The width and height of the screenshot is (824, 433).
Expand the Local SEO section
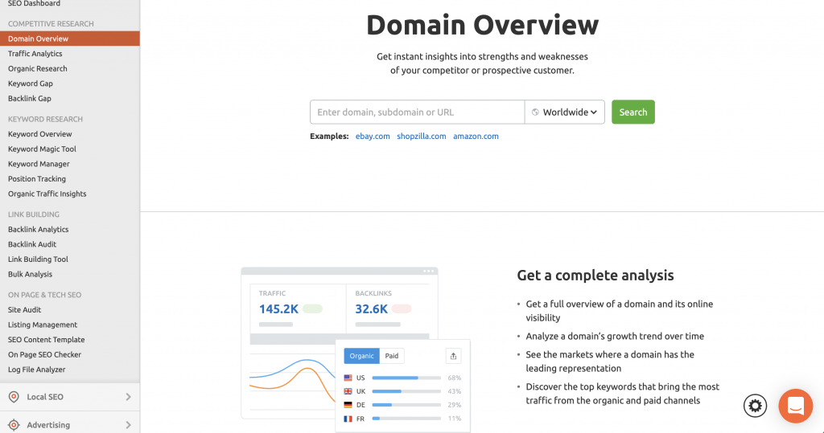click(129, 397)
